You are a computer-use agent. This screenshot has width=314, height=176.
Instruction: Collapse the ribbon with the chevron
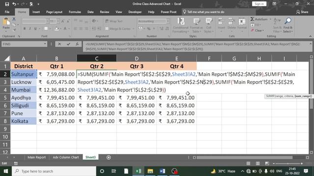click(x=311, y=36)
